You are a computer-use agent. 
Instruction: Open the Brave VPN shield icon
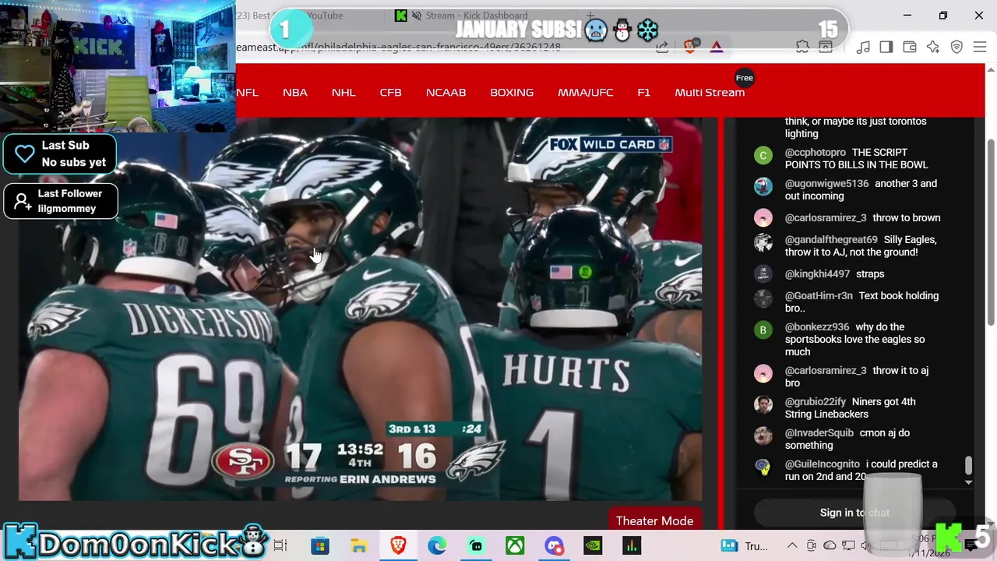[956, 48]
